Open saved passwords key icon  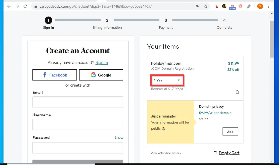[198, 7]
